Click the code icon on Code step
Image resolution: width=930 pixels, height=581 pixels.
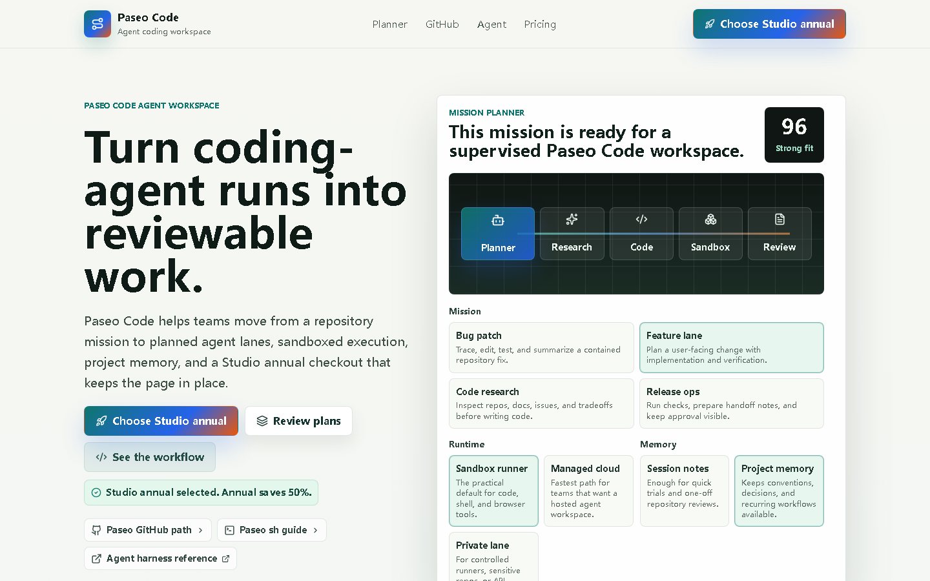[x=641, y=219]
